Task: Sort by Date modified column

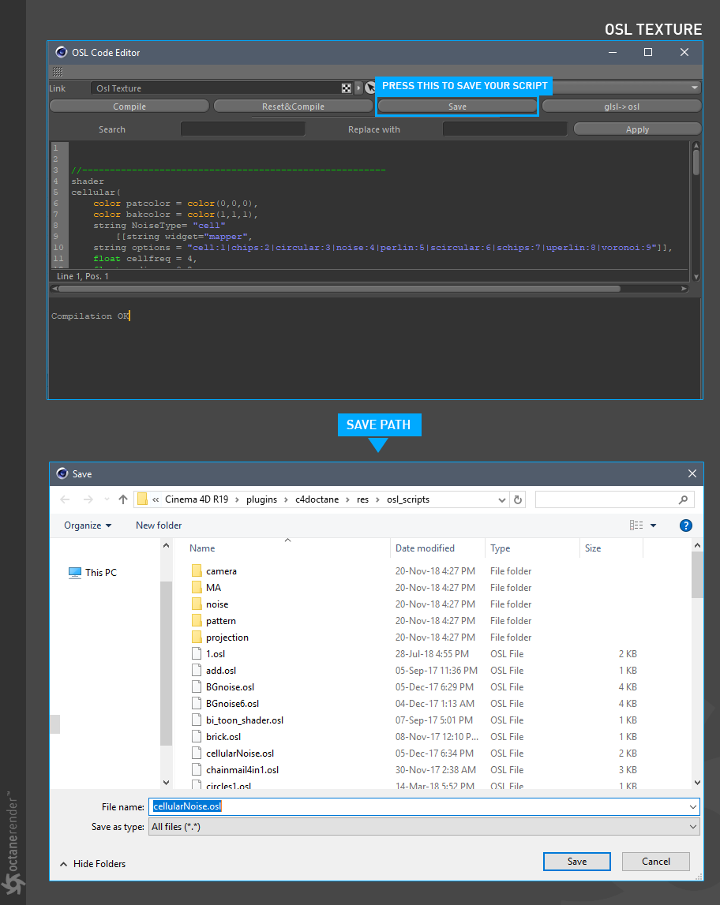Action: pos(425,548)
